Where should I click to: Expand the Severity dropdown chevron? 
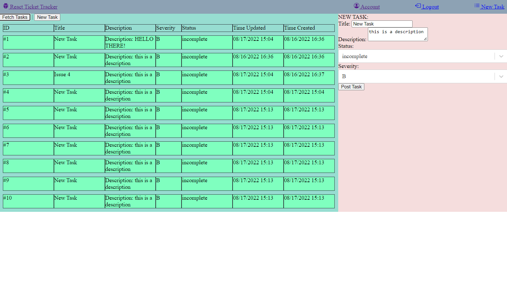pyautogui.click(x=501, y=77)
